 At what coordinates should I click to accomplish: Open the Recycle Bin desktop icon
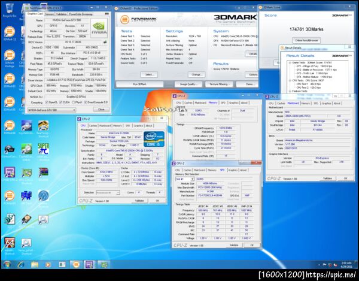(10, 10)
